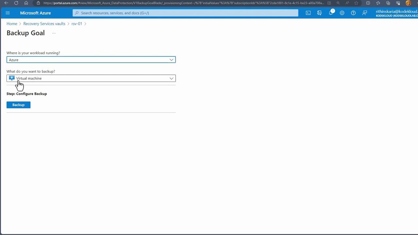
Task: Open the apps icon in address bar
Action: (329, 3)
